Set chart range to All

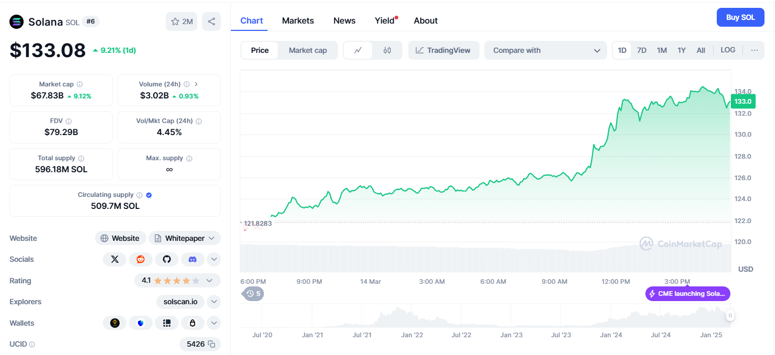pos(701,50)
